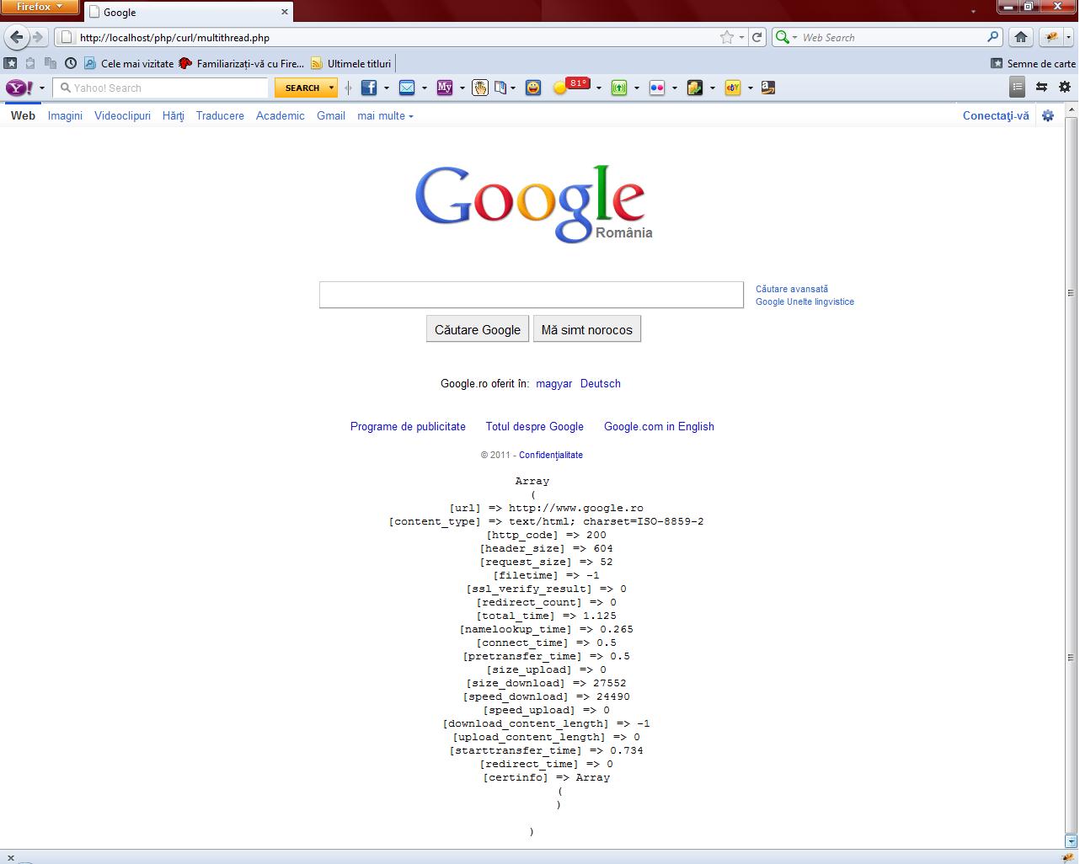Open Google Unelte lingvistice link
This screenshot has height=864, width=1080.
pyautogui.click(x=805, y=301)
